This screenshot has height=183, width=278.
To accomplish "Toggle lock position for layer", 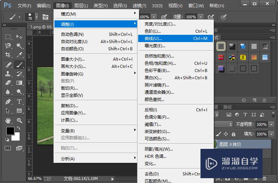I will click(x=226, y=134).
